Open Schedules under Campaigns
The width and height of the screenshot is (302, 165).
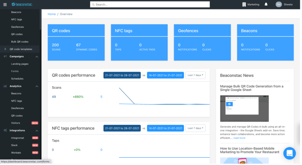[17, 79]
